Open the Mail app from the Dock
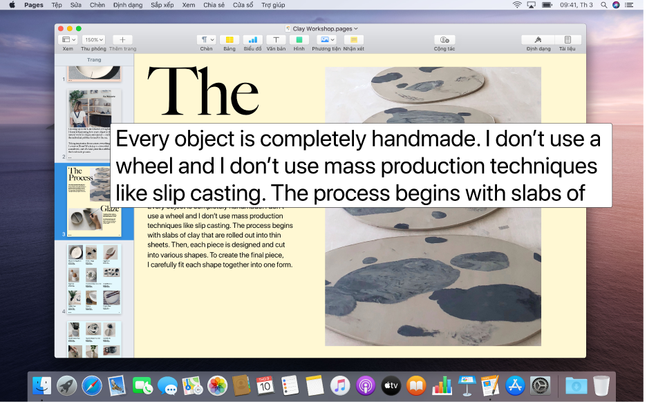The height and width of the screenshot is (404, 647). tap(118, 387)
